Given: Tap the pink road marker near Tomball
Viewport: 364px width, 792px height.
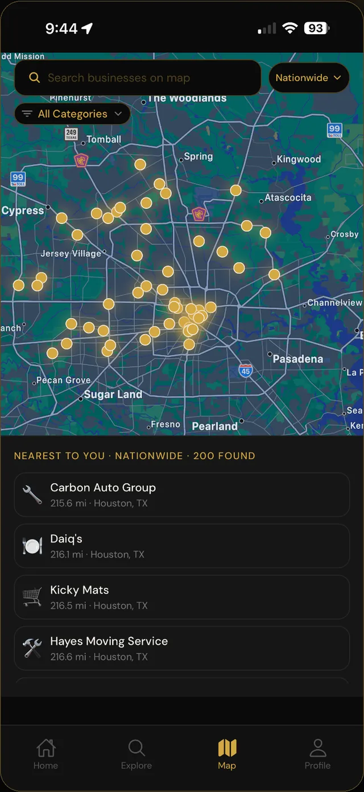Looking at the screenshot, I should [81, 160].
